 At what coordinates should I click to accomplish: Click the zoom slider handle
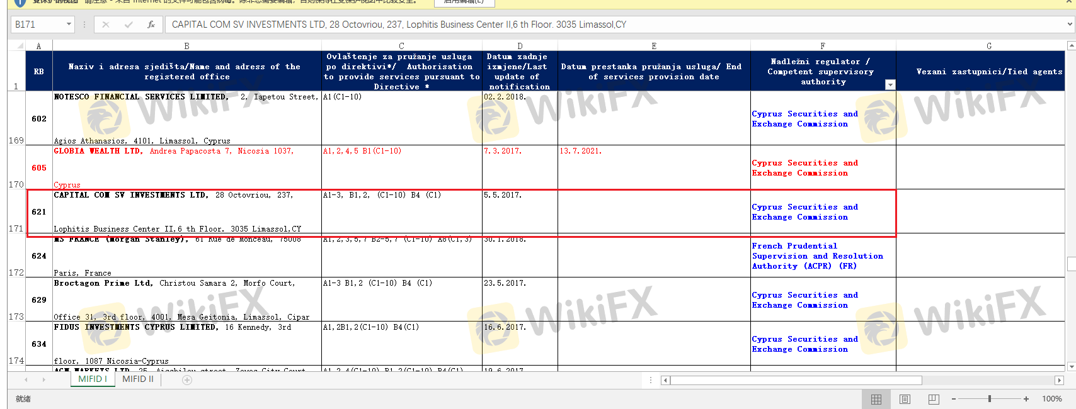point(990,399)
